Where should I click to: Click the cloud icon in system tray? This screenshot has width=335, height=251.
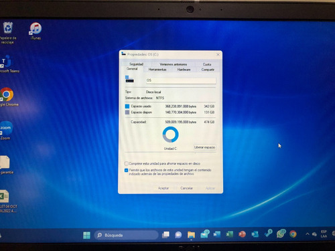314,234
